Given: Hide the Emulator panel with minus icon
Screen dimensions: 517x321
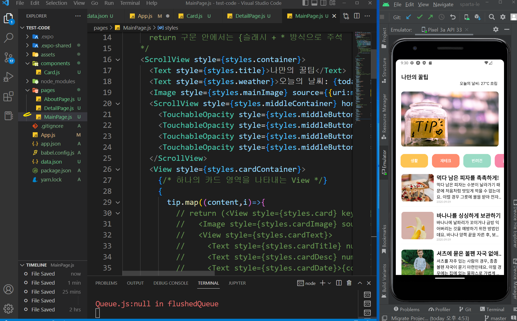Looking at the screenshot, I should click(x=507, y=29).
